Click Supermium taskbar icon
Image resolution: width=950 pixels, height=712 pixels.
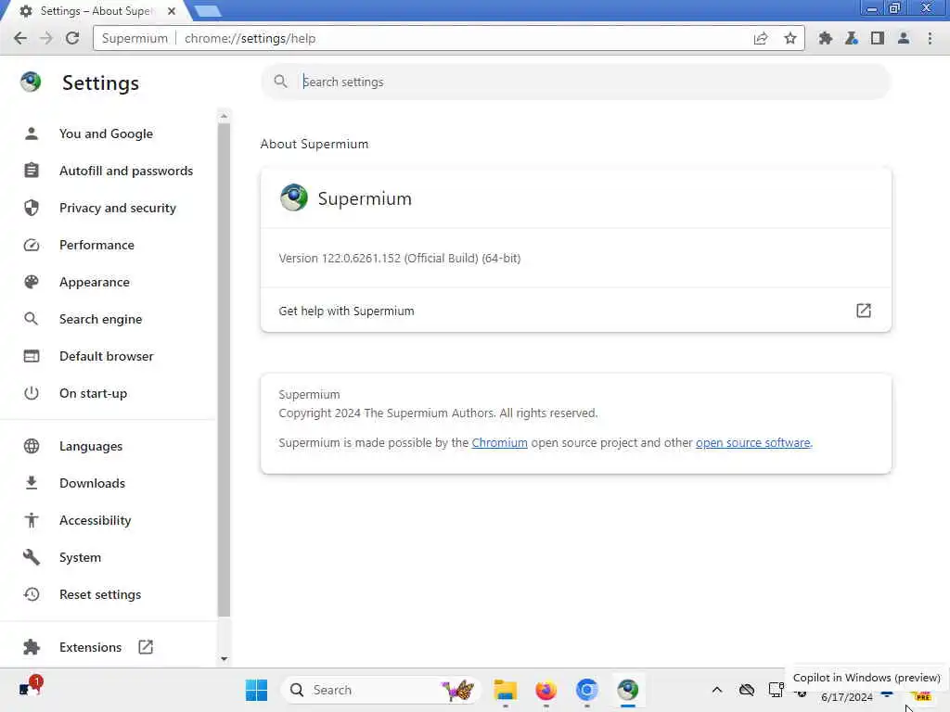click(628, 690)
